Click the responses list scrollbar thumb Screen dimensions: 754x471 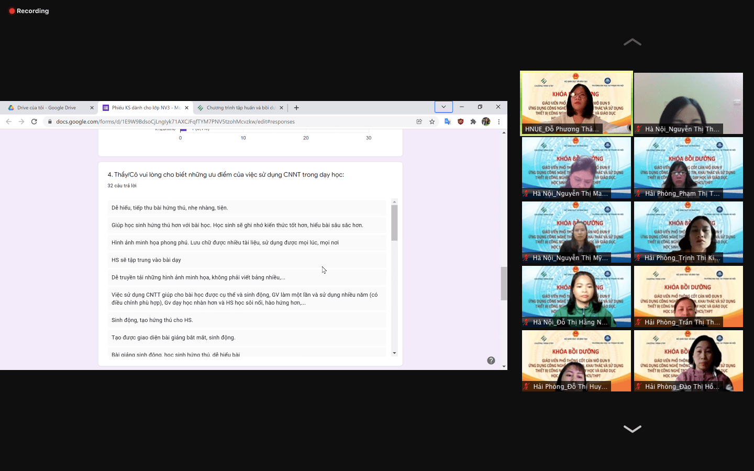[394, 222]
